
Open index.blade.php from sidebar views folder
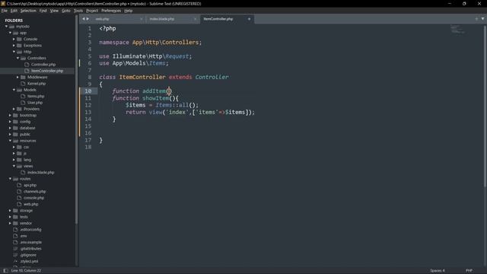[40, 173]
